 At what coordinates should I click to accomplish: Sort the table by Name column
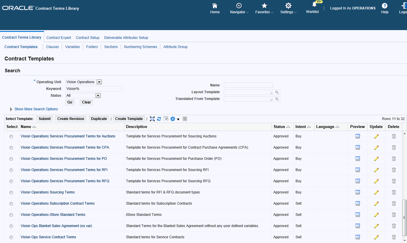[x=28, y=127]
